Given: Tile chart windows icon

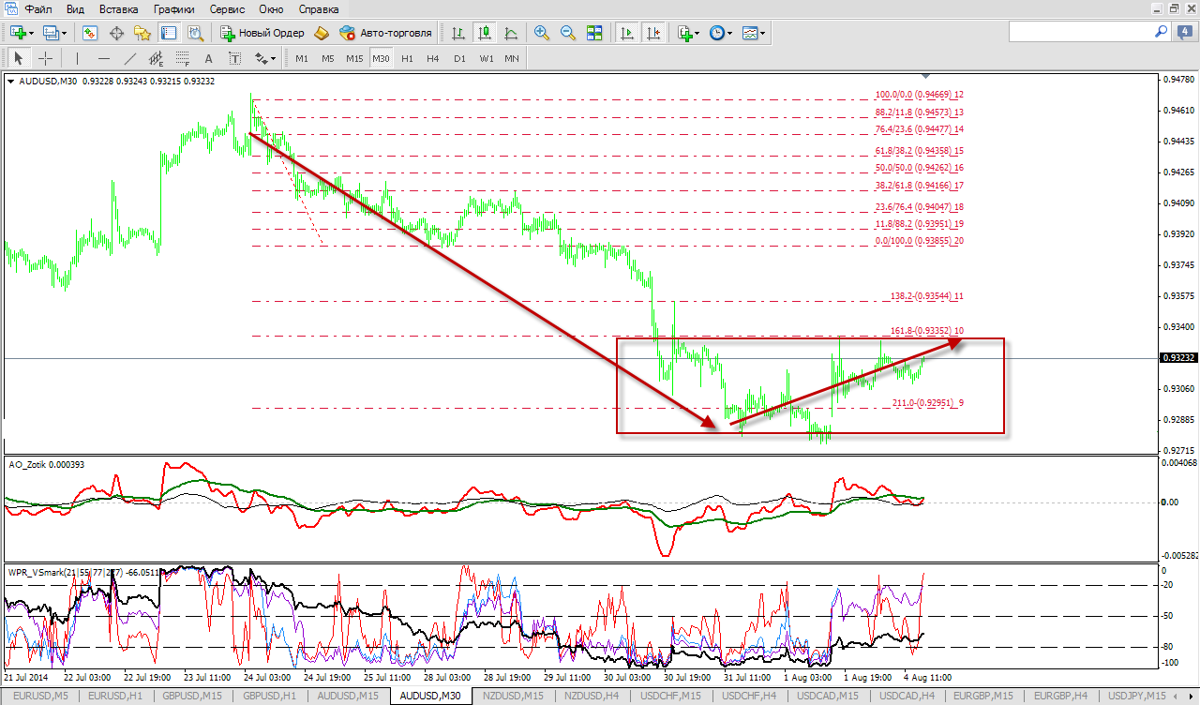Looking at the screenshot, I should [593, 33].
